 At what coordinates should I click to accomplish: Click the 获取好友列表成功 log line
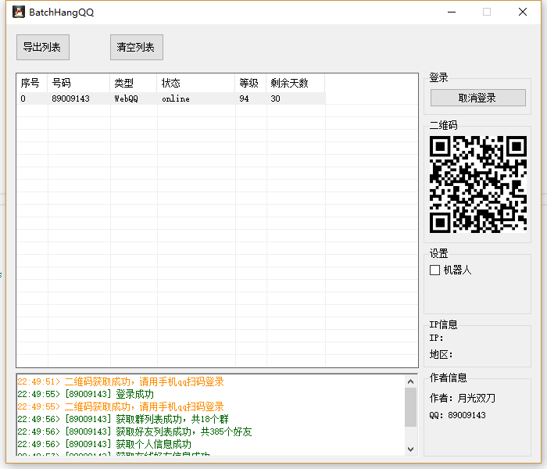coord(134,431)
